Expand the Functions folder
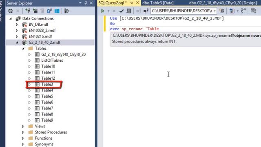The height and width of the screenshot is (147, 261). click(x=23, y=138)
